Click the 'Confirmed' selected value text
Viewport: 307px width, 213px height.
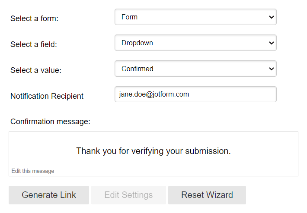(x=138, y=69)
